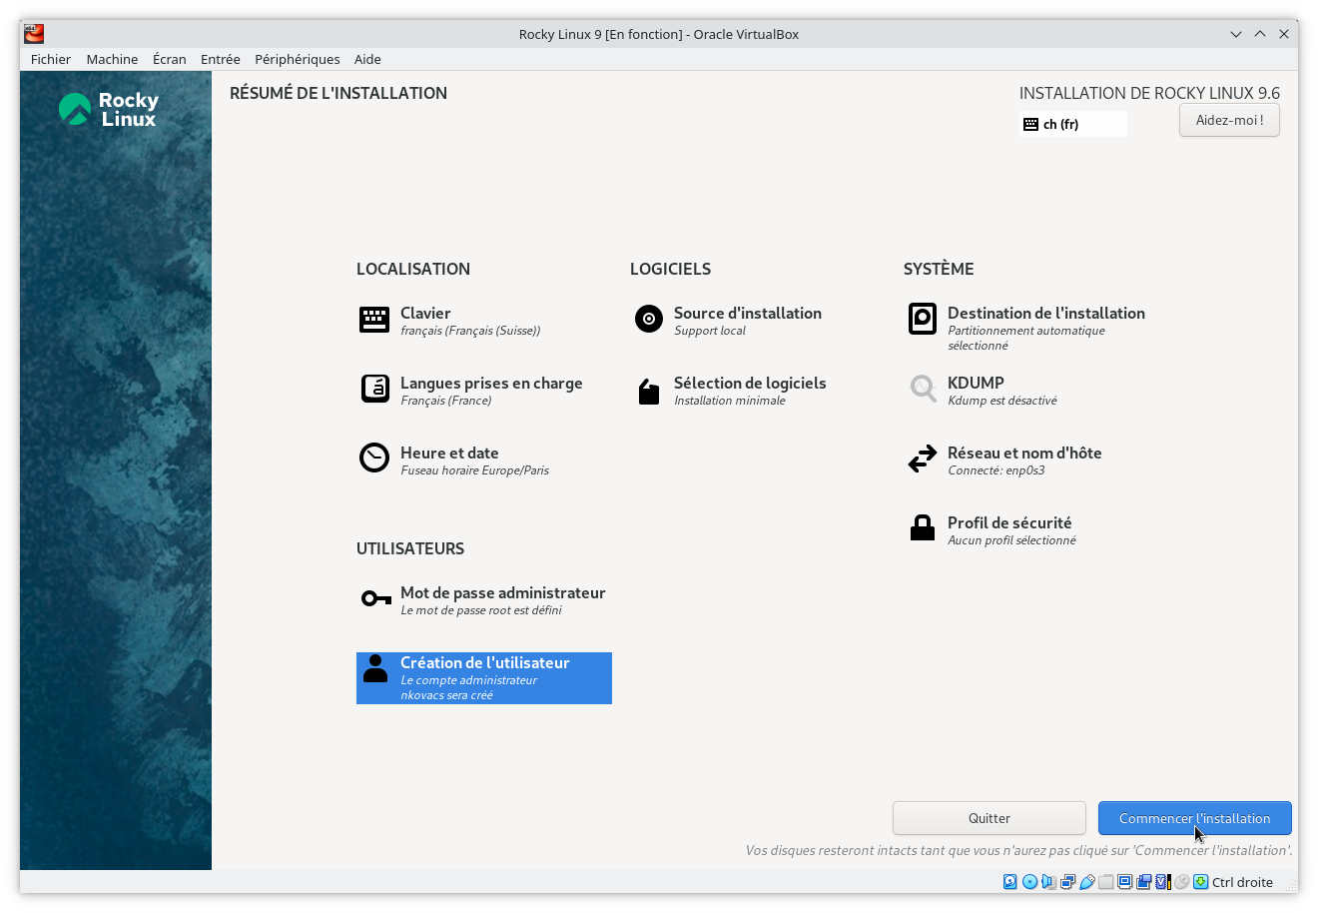
Task: Click Mot de passe administrateur key icon
Action: pos(375,599)
